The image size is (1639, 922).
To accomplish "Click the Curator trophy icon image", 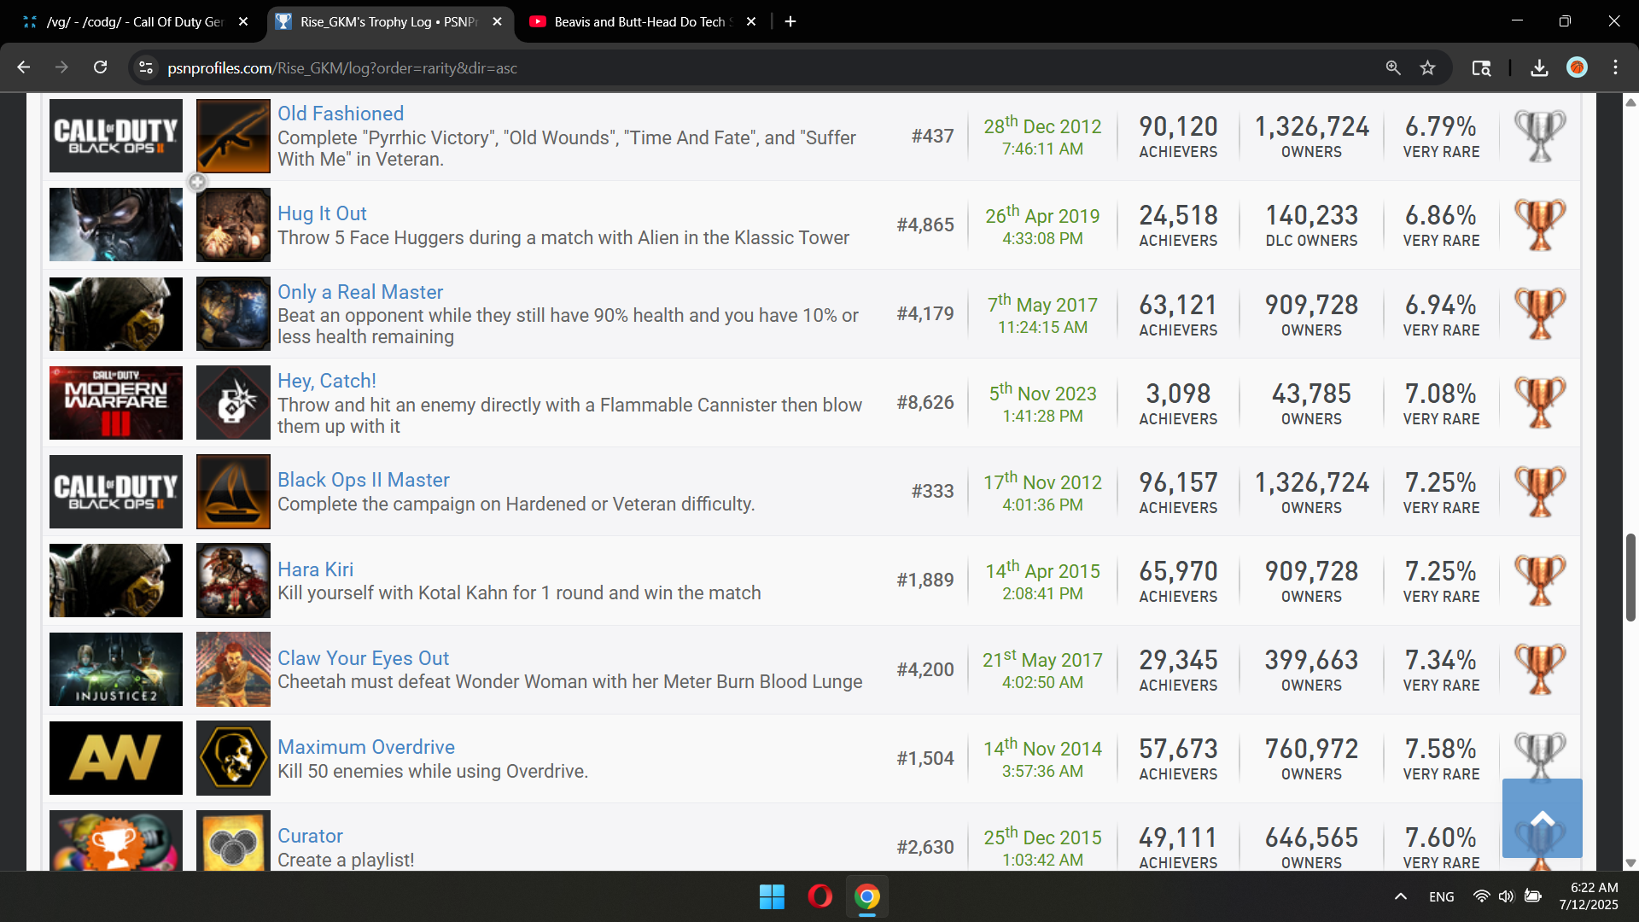I will 233,840.
